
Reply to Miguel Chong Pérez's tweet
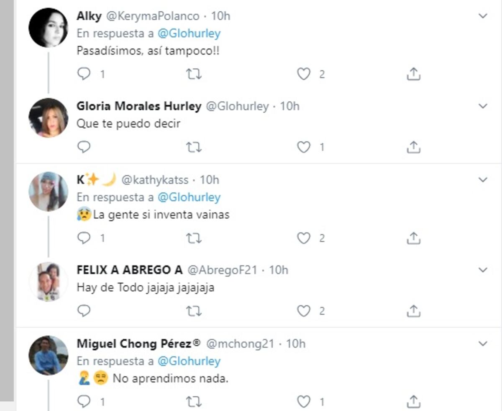84,402
